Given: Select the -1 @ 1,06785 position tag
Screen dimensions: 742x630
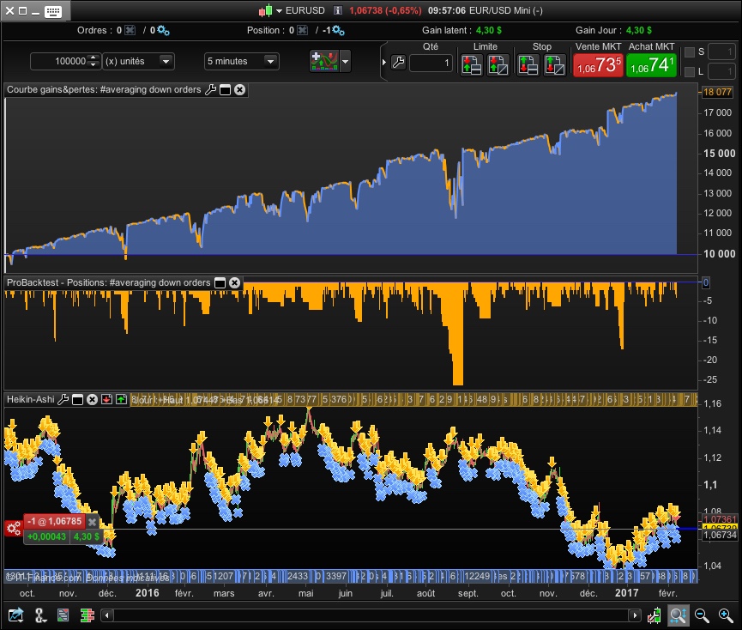Looking at the screenshot, I should 55,522.
